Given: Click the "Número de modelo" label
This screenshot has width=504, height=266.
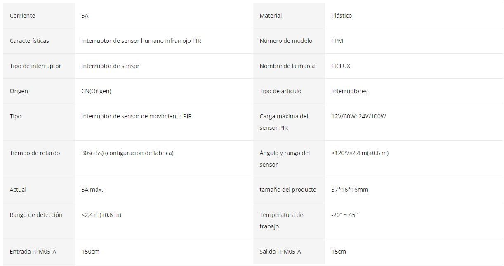Looking at the screenshot, I should [286, 41].
